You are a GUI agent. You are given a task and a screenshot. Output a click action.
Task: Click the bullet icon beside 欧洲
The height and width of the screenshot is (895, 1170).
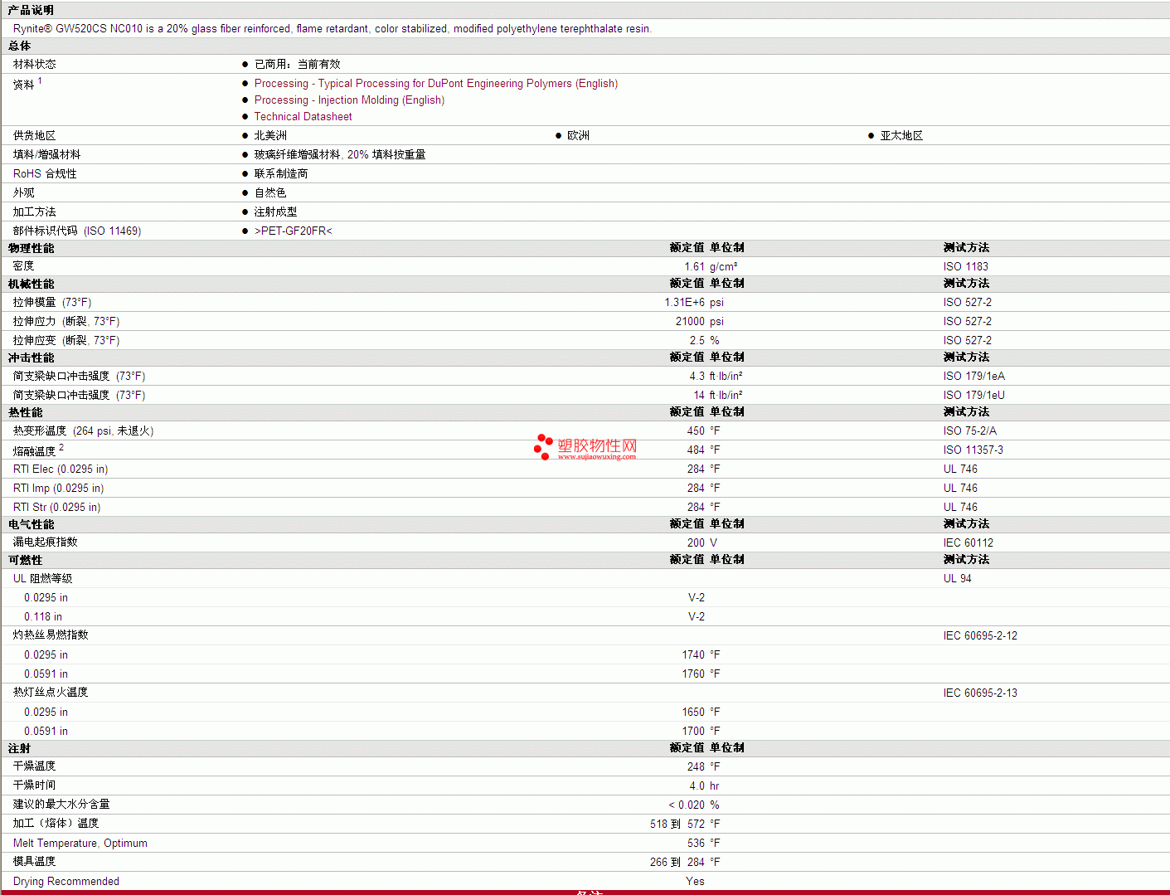tap(558, 136)
